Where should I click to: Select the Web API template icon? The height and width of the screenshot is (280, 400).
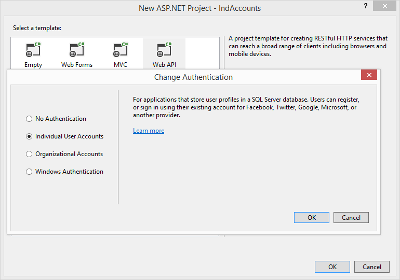164,51
